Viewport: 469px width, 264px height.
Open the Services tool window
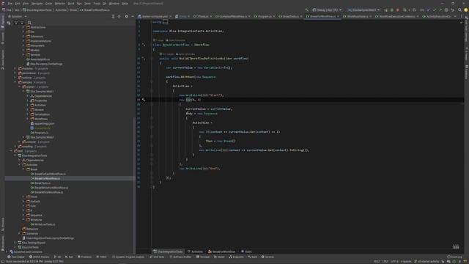[268, 257]
